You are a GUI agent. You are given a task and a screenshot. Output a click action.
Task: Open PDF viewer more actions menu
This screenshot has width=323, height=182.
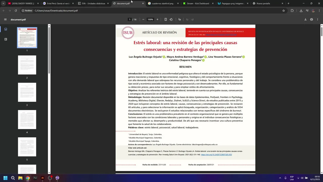[x=318, y=19]
